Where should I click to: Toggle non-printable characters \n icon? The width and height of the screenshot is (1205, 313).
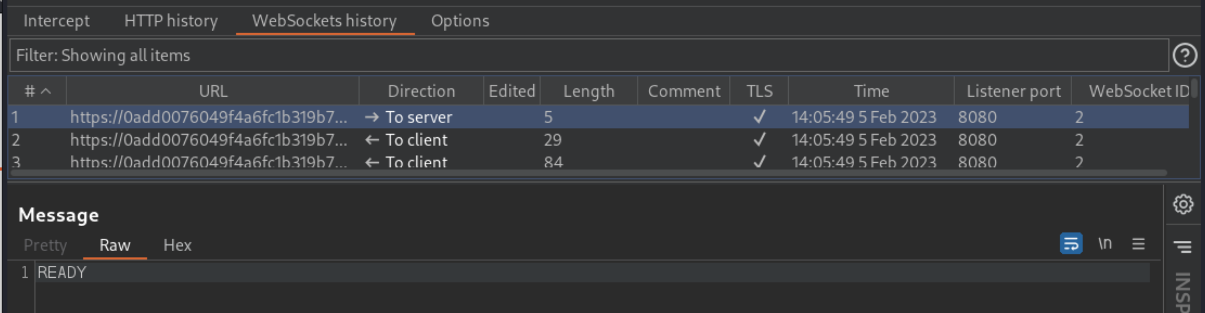(x=1105, y=244)
